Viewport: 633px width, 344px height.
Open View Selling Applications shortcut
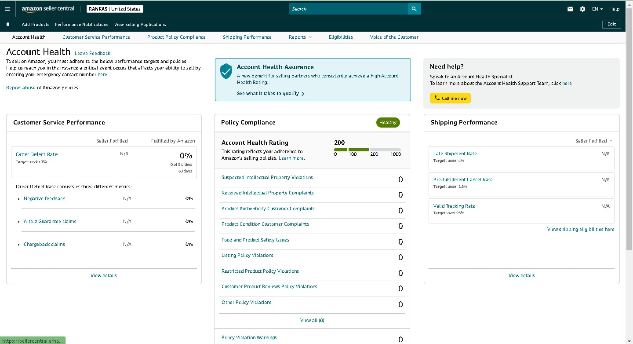point(140,25)
